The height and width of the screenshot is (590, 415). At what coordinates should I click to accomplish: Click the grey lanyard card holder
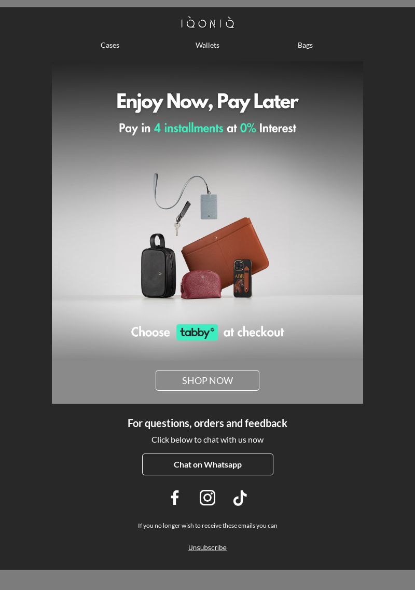209,206
